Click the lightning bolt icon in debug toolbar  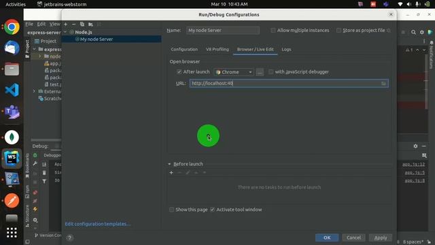click(35, 209)
